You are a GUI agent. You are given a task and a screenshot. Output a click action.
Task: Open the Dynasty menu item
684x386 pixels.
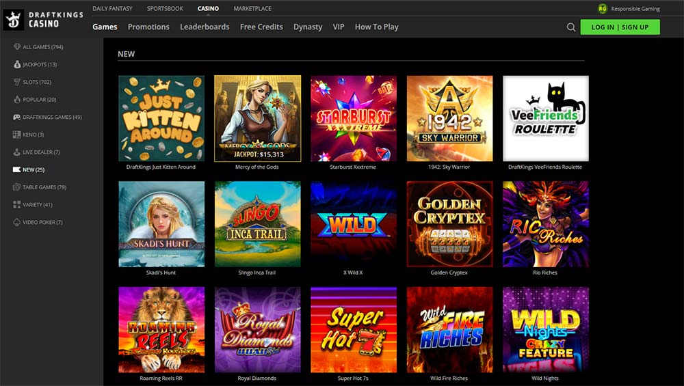tap(308, 27)
